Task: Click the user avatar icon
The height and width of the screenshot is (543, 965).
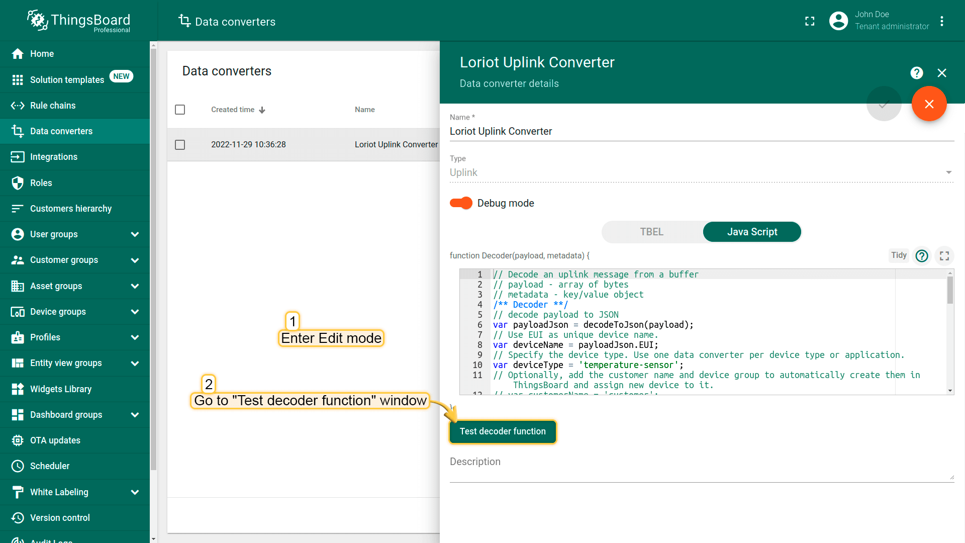Action: pos(838,21)
